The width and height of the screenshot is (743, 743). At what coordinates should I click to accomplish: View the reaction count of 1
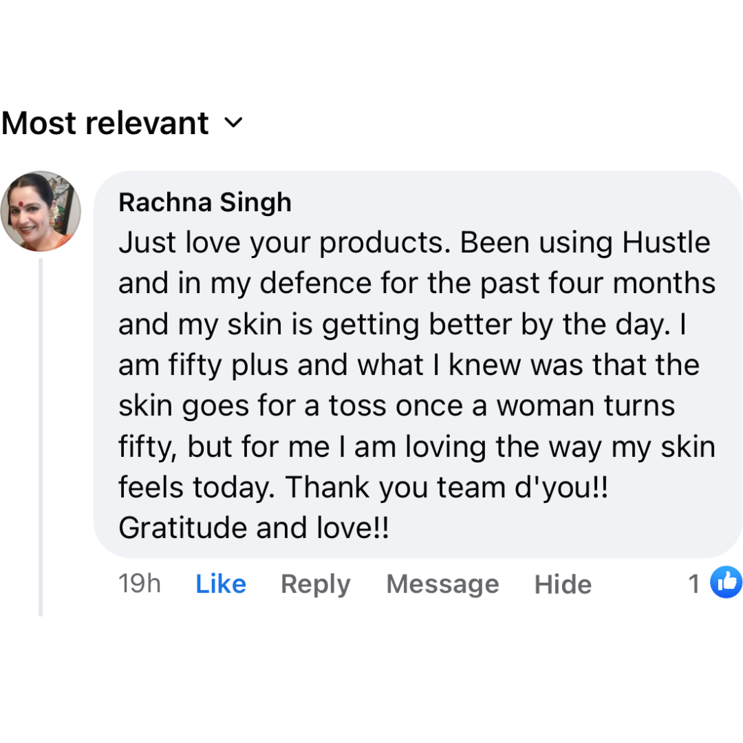coord(694,584)
